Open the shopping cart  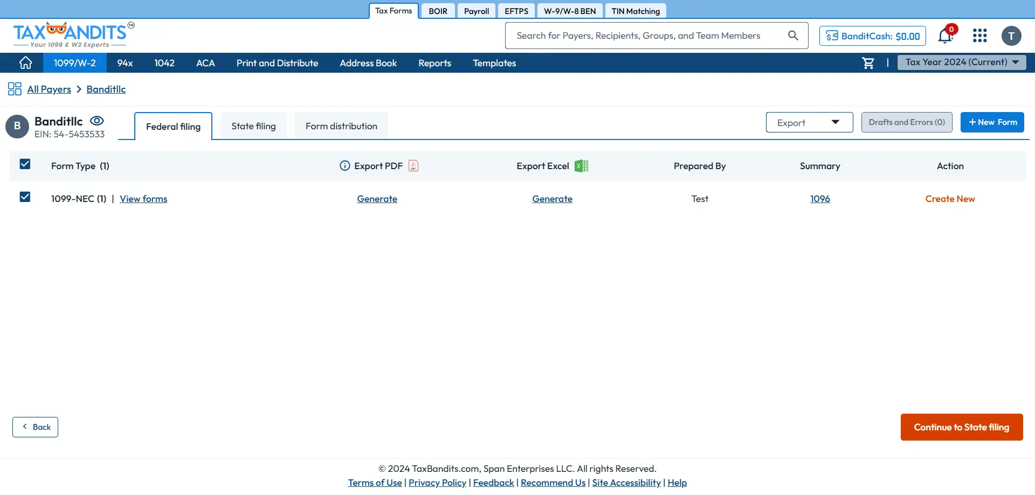pos(868,63)
